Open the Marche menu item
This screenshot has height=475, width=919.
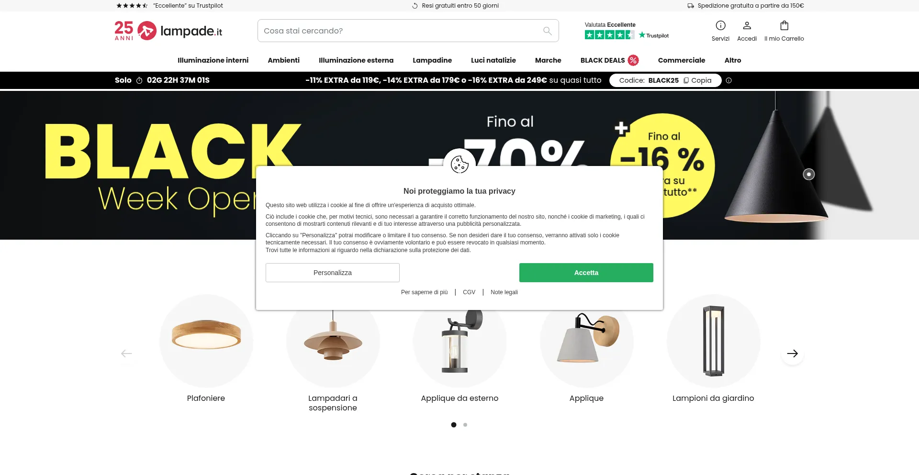click(x=548, y=60)
